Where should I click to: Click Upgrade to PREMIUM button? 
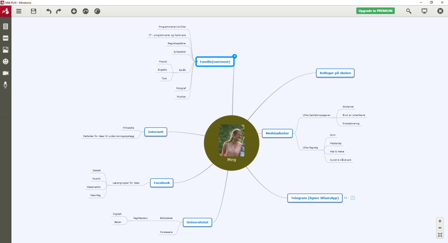(x=375, y=11)
